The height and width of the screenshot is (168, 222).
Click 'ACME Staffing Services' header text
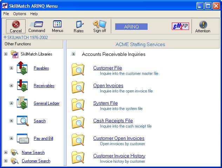140,44
